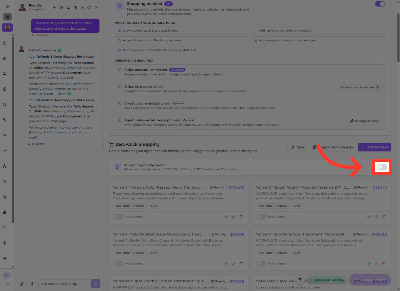
Task: Click the Open Stripe dashboard button
Action: pos(360,87)
